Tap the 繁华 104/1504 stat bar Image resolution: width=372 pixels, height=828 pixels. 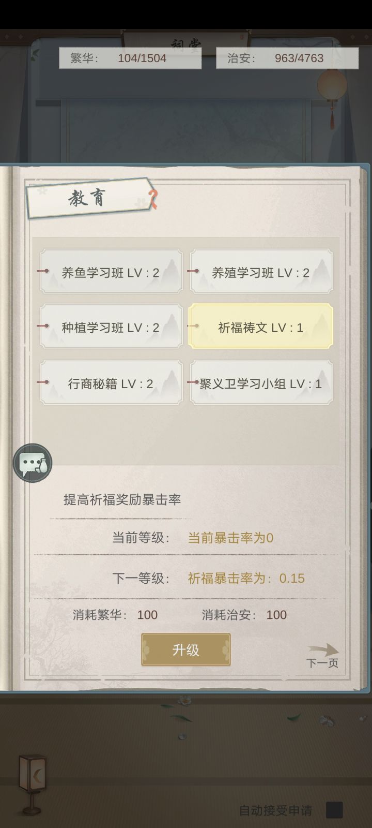click(130, 58)
